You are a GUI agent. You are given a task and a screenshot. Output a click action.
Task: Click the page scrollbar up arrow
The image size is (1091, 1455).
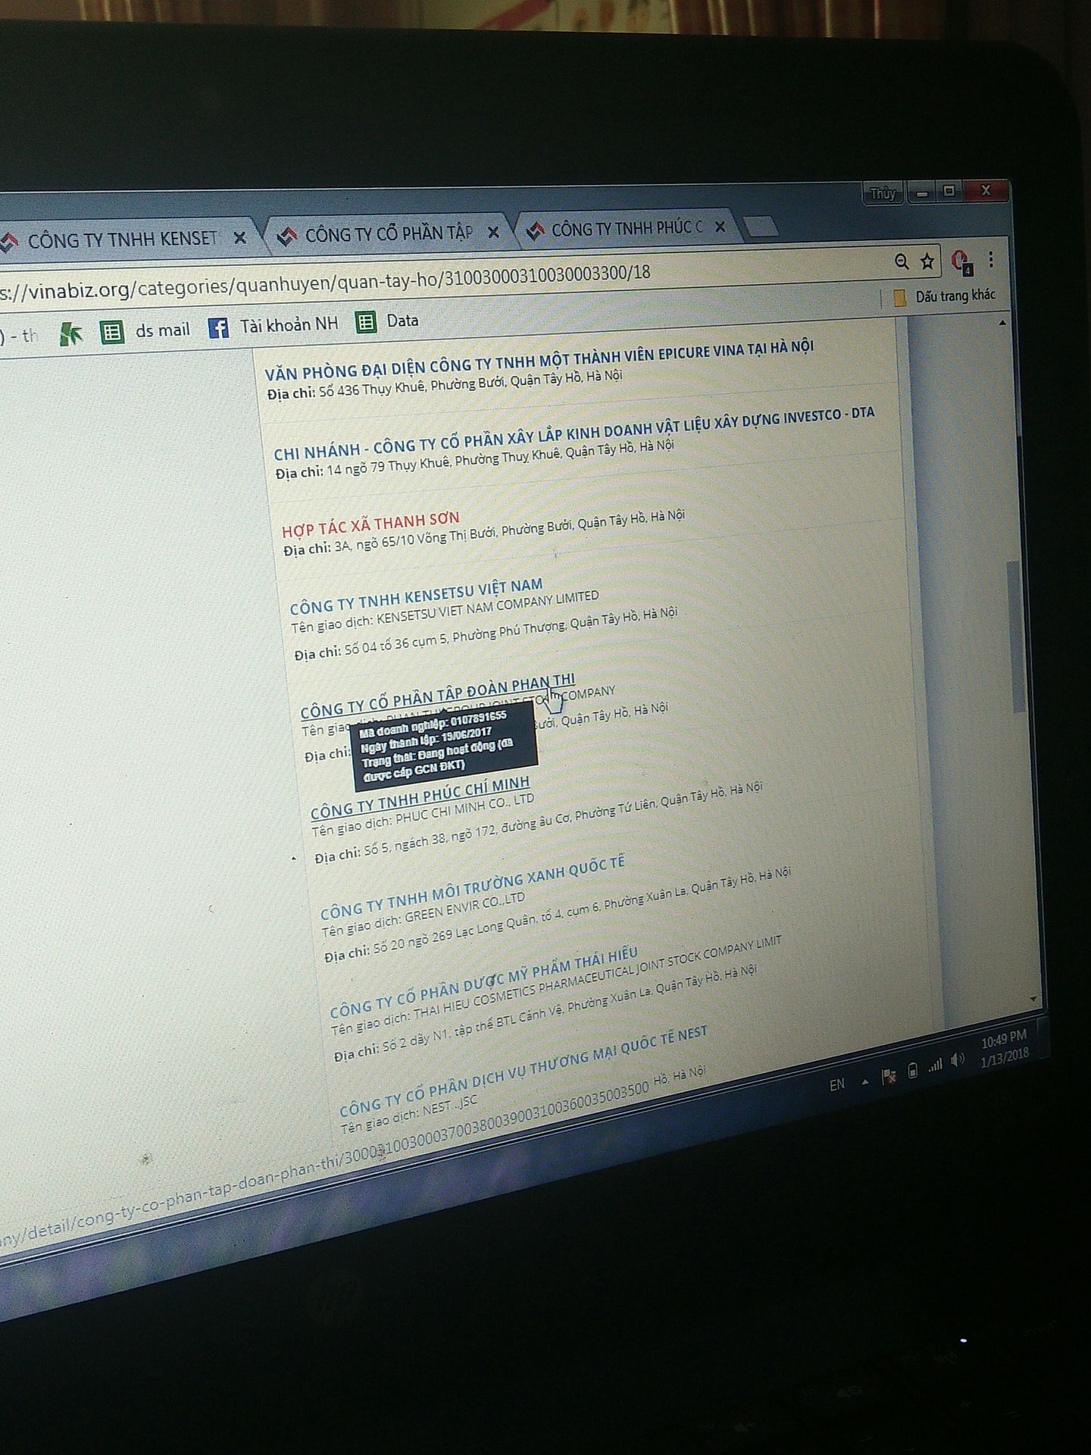pos(1002,323)
